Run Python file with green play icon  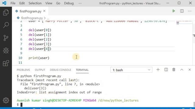(x=174, y=11)
